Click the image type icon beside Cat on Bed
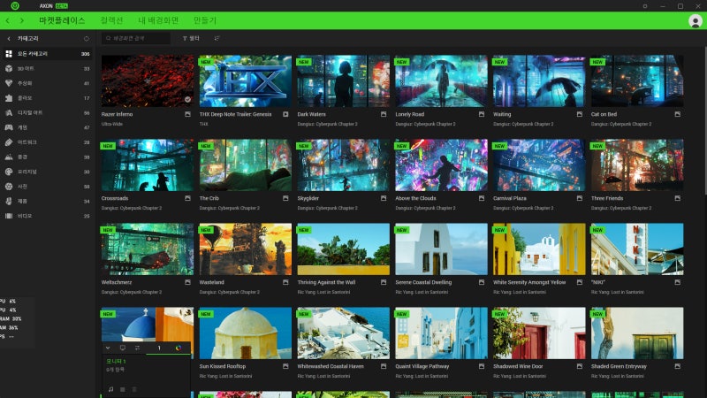Screen dimensions: 707x398 (x=677, y=114)
